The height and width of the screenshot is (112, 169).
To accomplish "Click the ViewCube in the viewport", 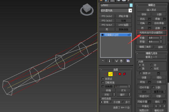I will (87, 10).
